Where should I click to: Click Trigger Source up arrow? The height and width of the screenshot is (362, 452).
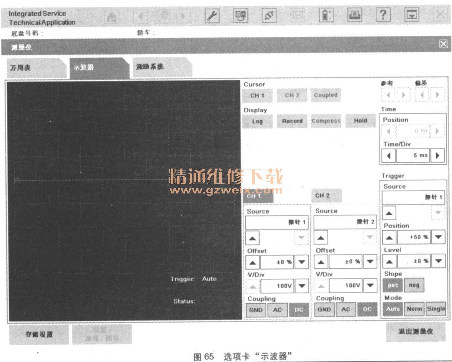pos(389,213)
